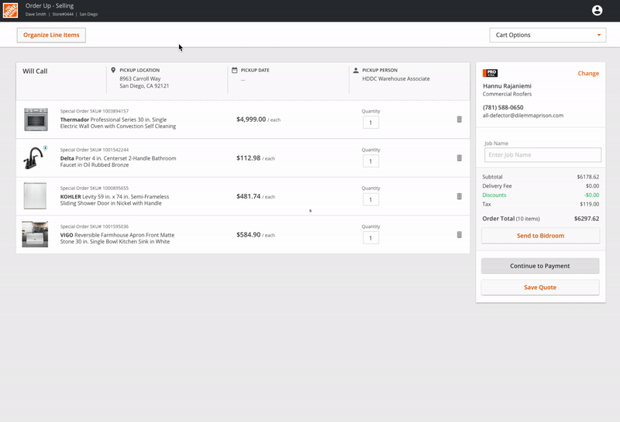Image resolution: width=620 pixels, height=422 pixels.
Task: Click the pickup date calendar icon
Action: (x=235, y=70)
